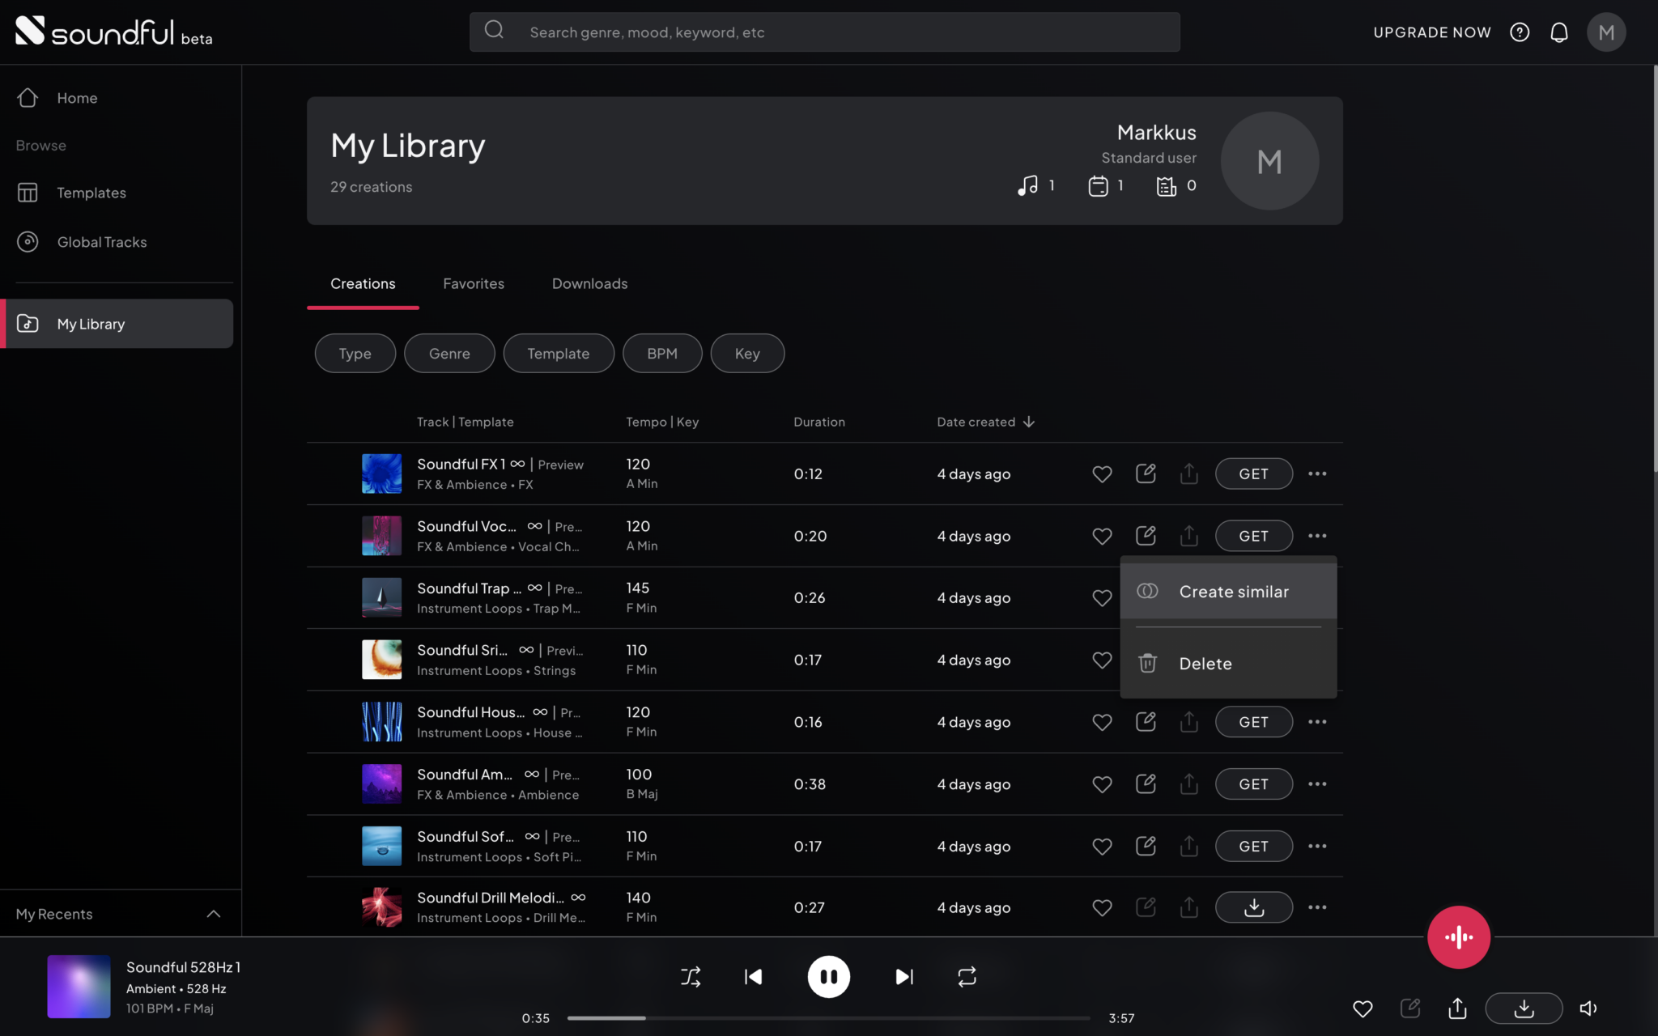1658x1036 pixels.
Task: Seek on the playback progress bar
Action: 827,1017
